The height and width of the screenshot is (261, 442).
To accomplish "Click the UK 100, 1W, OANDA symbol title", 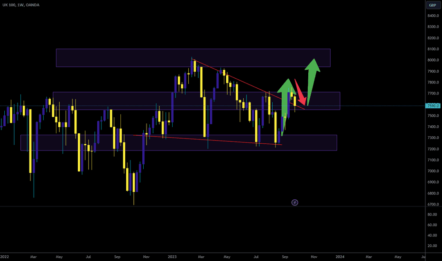I will click(x=21, y=5).
